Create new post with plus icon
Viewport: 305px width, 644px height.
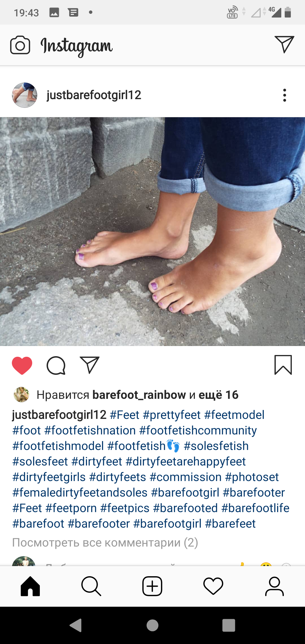click(152, 586)
